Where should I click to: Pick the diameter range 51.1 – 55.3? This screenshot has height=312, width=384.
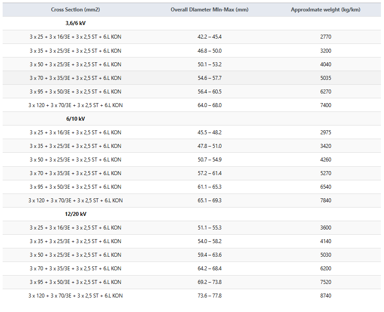coord(210,228)
